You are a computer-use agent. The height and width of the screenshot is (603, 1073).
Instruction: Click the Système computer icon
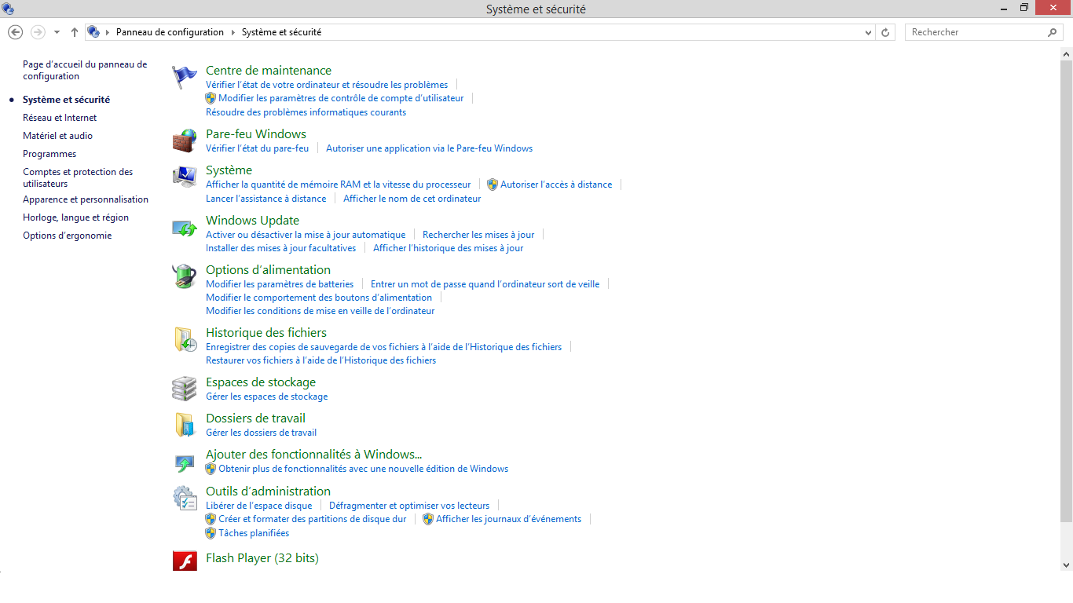click(x=185, y=177)
